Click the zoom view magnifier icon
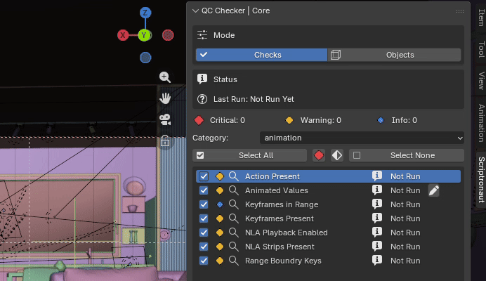The image size is (486, 281). pos(165,77)
